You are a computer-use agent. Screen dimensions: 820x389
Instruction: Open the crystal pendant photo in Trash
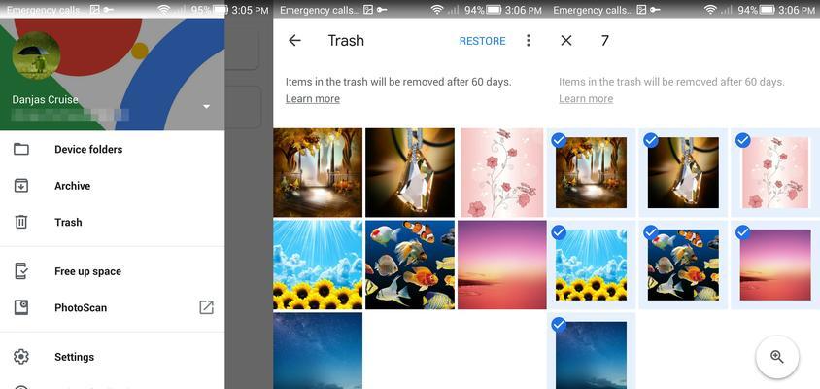(x=410, y=172)
